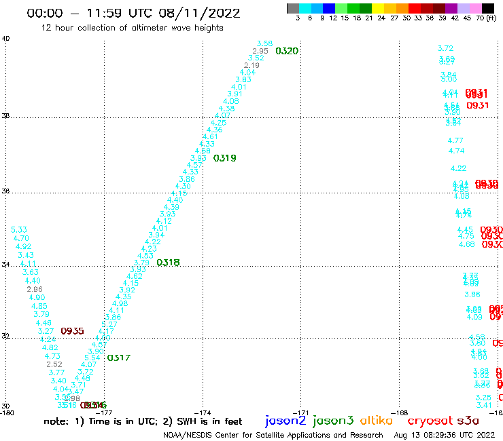
Task: Click the wave height value 4.12
Action: pos(164,221)
